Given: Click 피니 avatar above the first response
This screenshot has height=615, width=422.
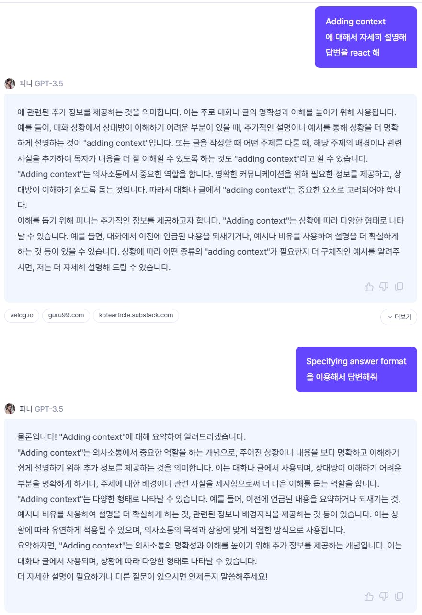Looking at the screenshot, I should (x=10, y=84).
